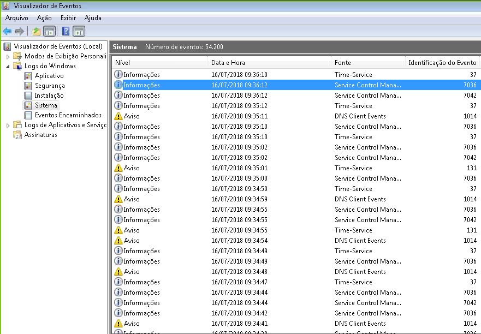The height and width of the screenshot is (334, 481).
Task: Sort by Identificação do Evento column header
Action: (442, 63)
